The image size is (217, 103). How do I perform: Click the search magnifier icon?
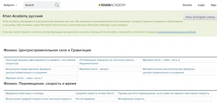click(x=57, y=5)
